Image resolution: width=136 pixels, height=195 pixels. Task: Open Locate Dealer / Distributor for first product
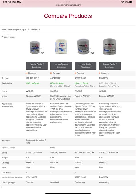tap(37, 66)
